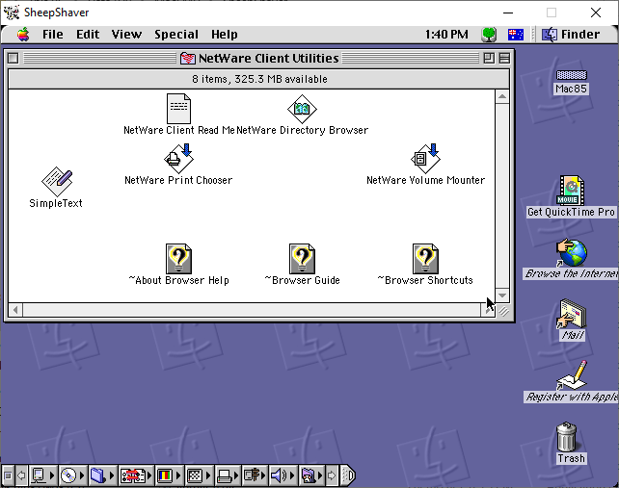This screenshot has width=619, height=488.
Task: Open the File Sharing folder control strip module
Action: 102,475
